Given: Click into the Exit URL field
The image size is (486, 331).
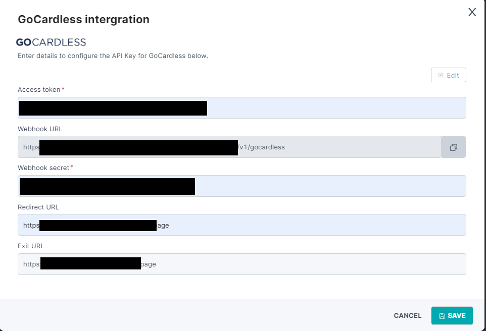Looking at the screenshot, I should pyautogui.click(x=242, y=264).
